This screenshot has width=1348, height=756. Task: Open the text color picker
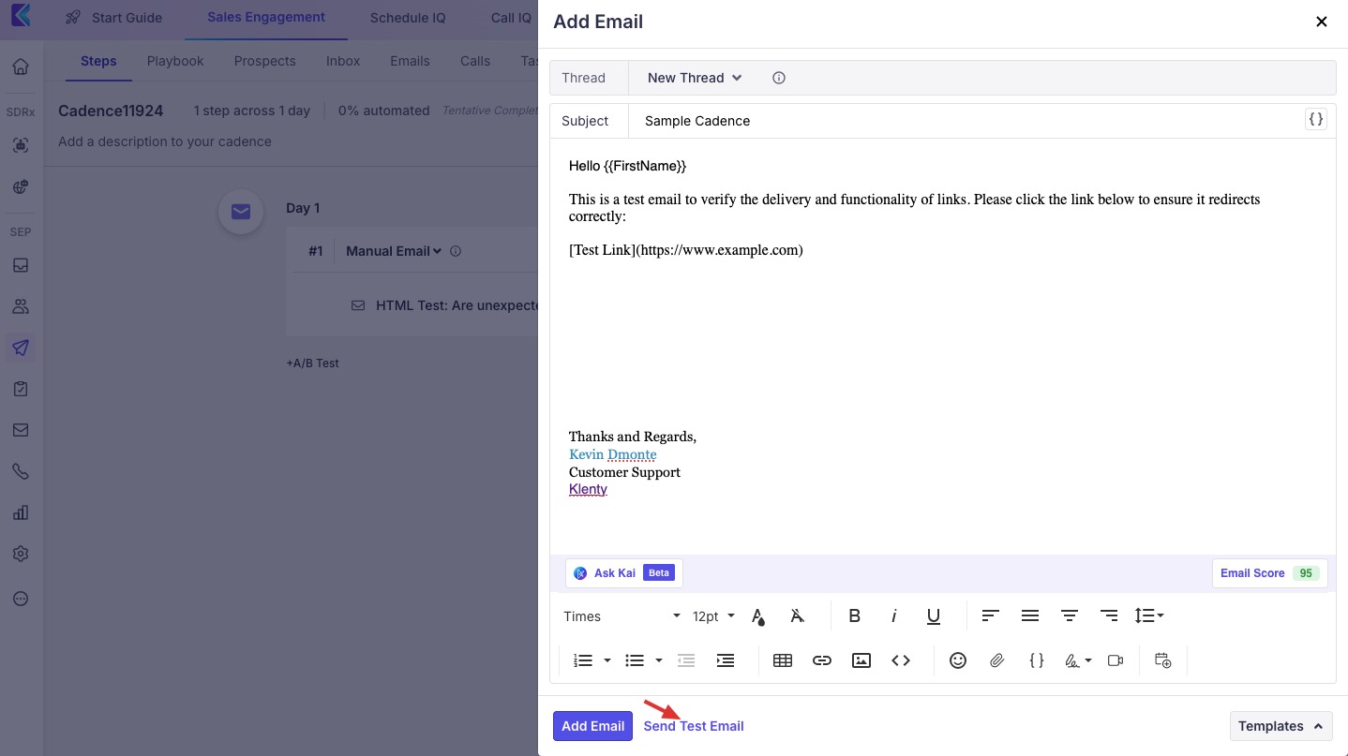point(758,616)
